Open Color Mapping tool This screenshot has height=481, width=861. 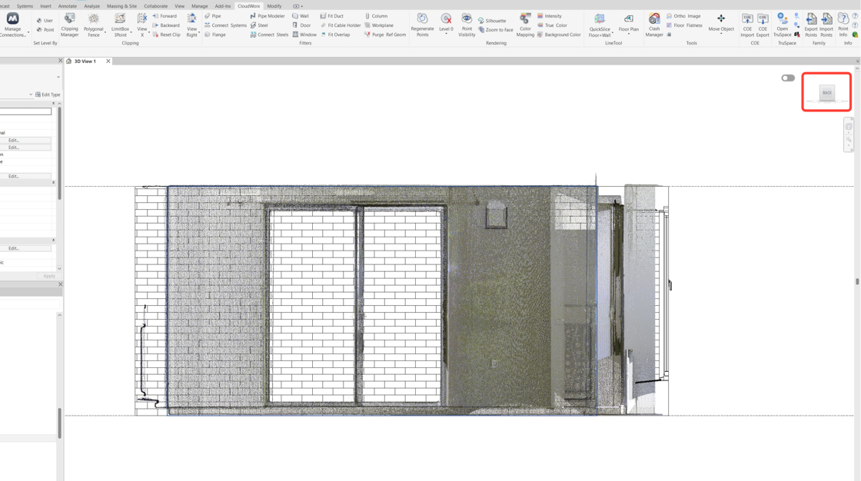[x=525, y=25]
